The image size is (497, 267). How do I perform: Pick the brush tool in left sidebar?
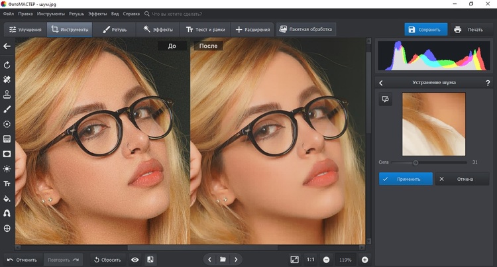(7, 109)
